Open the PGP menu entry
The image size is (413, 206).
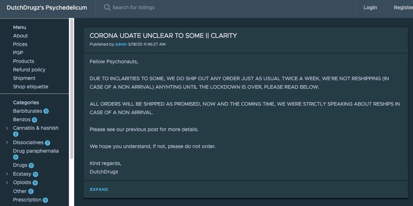pos(18,53)
